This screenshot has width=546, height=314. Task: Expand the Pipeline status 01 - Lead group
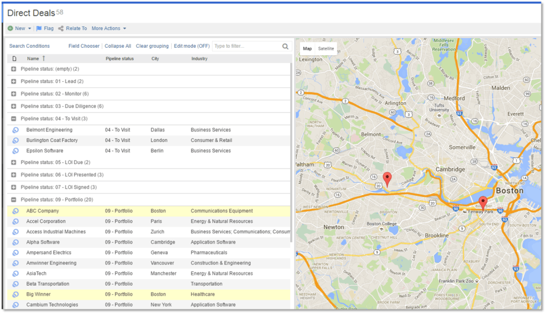[14, 81]
